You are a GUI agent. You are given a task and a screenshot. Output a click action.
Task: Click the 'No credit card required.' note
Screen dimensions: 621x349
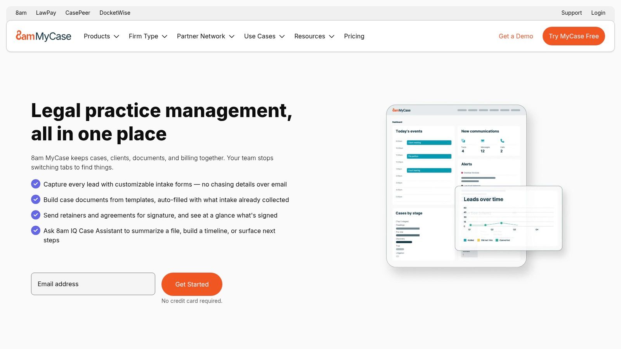coord(192,301)
